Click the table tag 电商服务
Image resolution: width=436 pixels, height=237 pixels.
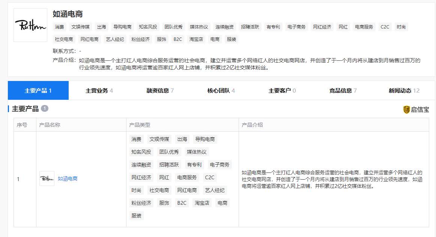pos(187,177)
